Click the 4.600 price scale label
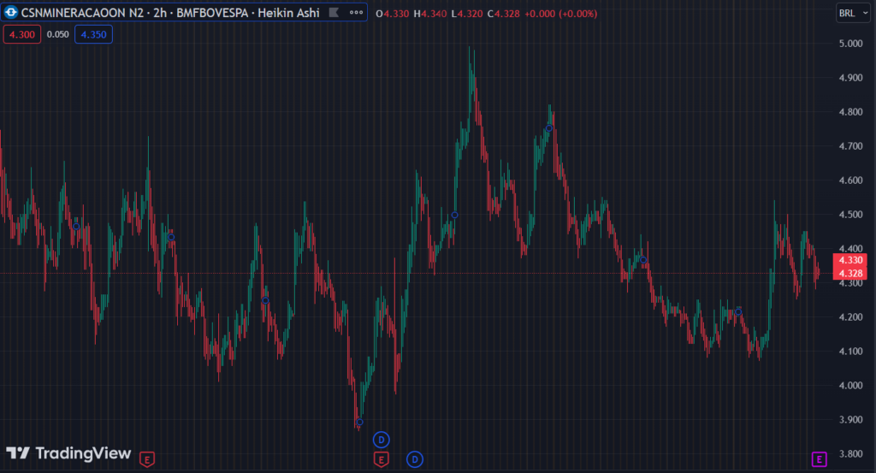The image size is (876, 473). click(851, 180)
